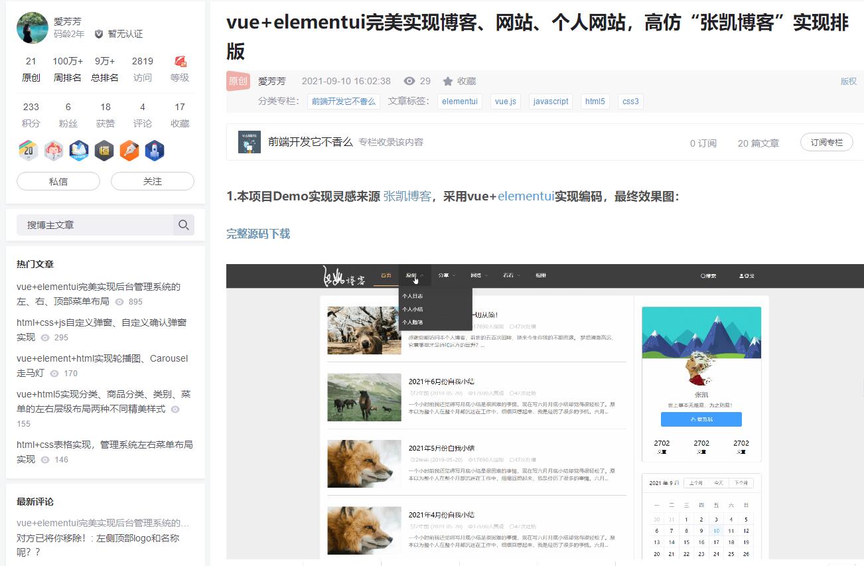Click the 私信 button

[58, 181]
